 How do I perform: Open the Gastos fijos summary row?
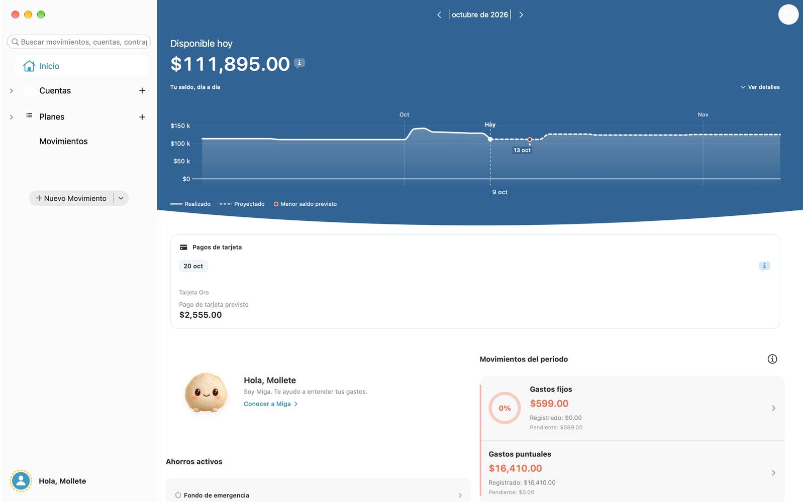pos(632,408)
